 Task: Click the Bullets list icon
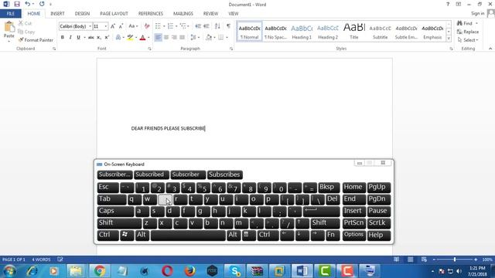(158, 26)
